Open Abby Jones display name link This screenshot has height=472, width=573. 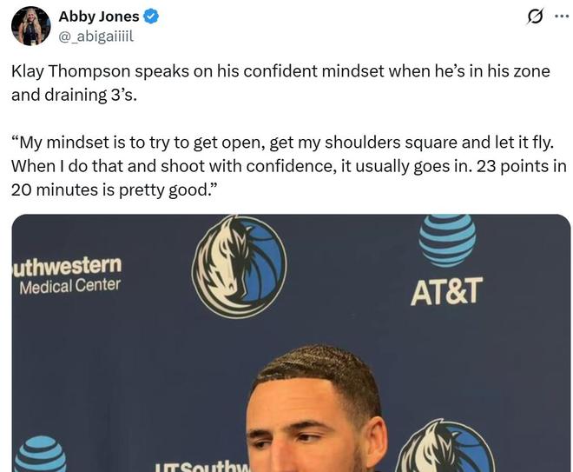coord(98,17)
